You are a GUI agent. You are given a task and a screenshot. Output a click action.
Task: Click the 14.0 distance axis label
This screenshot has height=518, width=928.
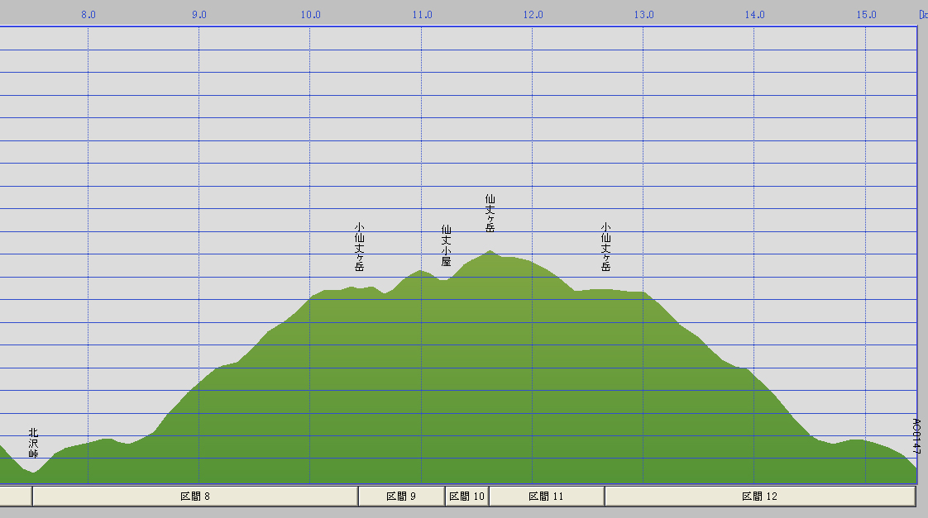[754, 14]
